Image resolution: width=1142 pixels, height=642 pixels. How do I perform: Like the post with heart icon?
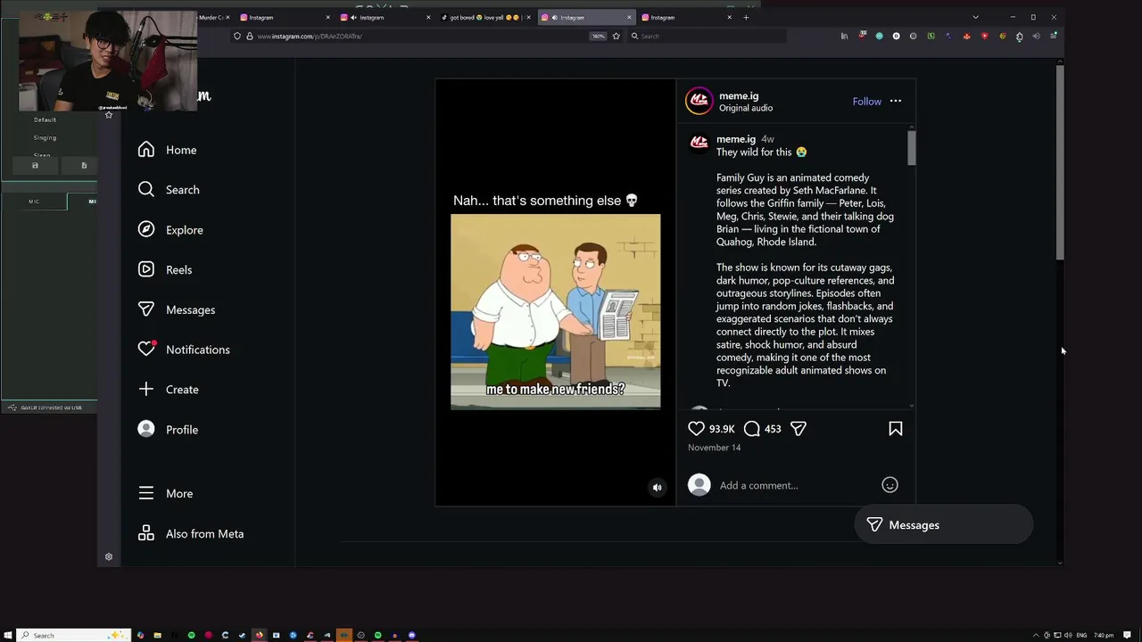coord(697,429)
